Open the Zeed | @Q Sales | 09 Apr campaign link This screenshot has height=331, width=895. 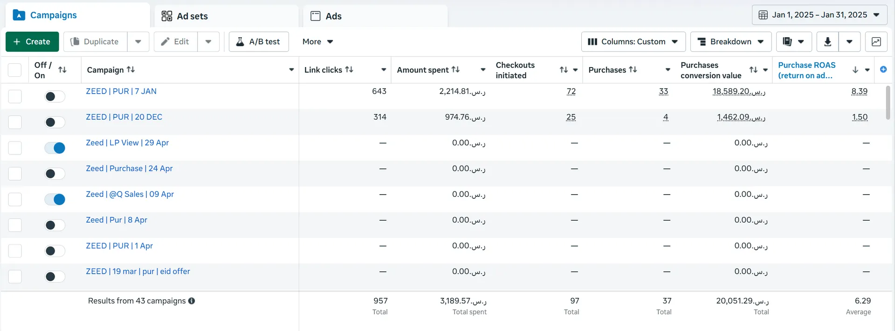pos(130,194)
